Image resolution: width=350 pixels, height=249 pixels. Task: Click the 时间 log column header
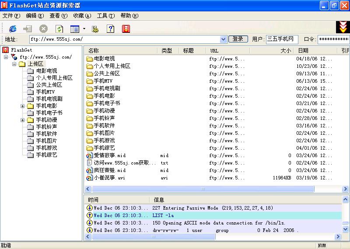click(x=117, y=200)
